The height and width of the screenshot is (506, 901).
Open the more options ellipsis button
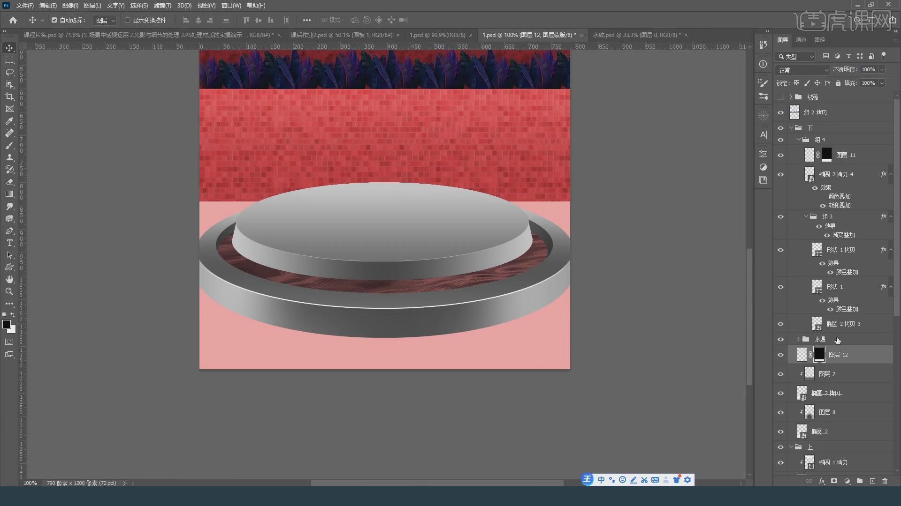point(306,20)
